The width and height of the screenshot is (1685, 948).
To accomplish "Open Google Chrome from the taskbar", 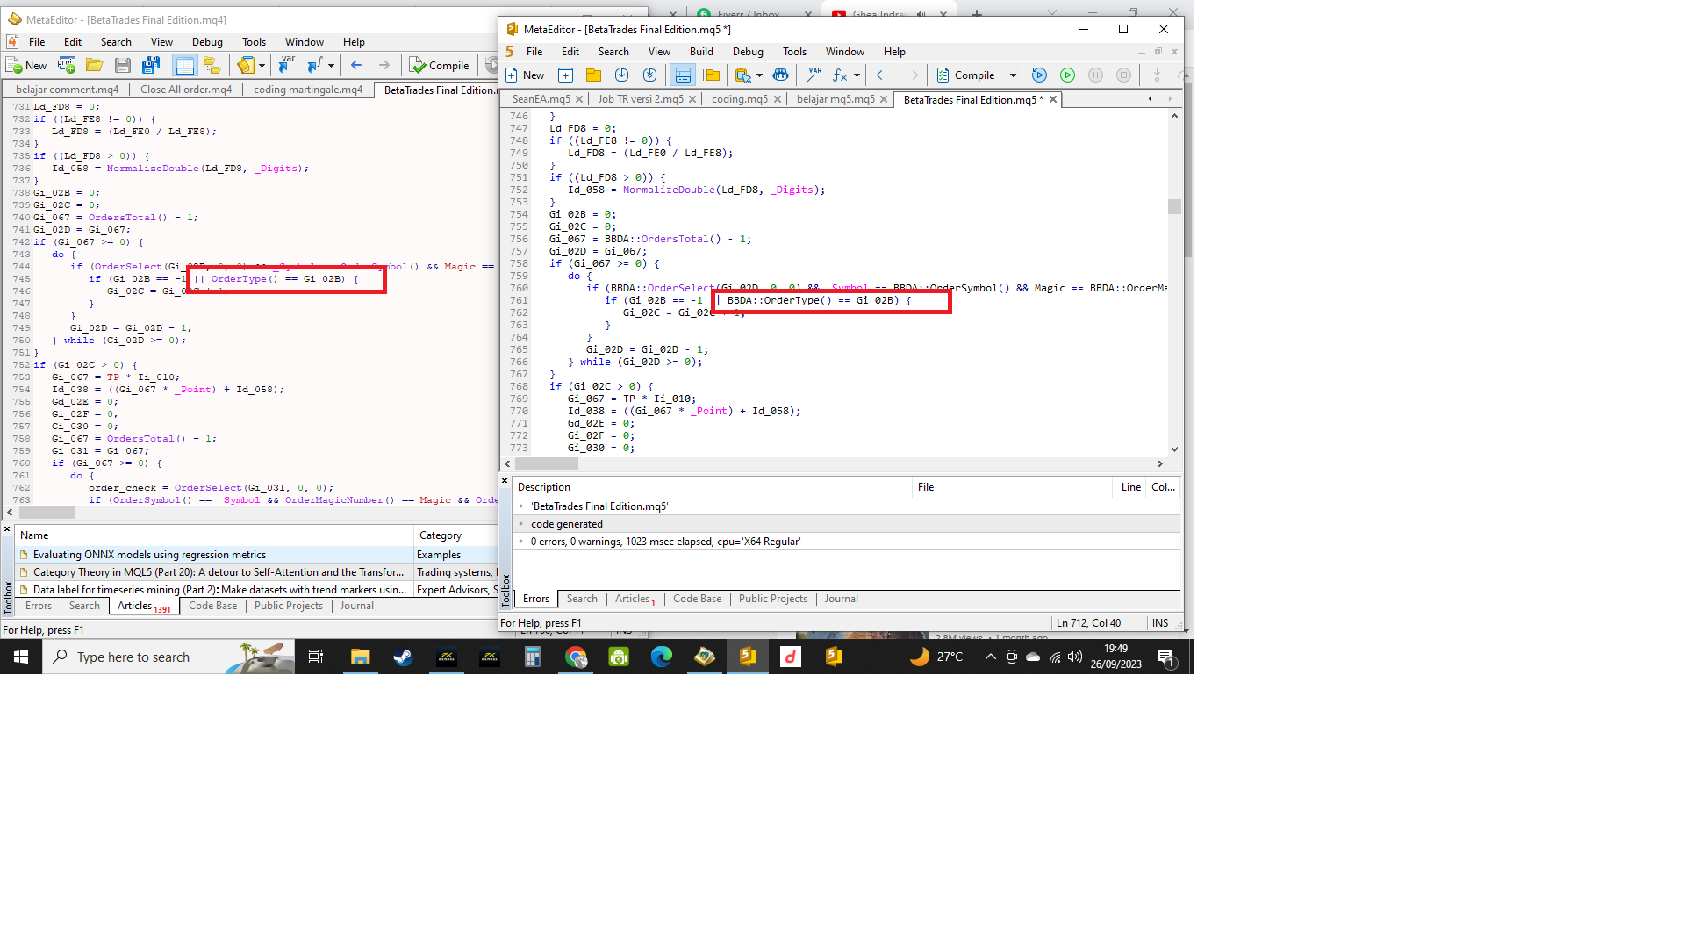I will coord(576,657).
